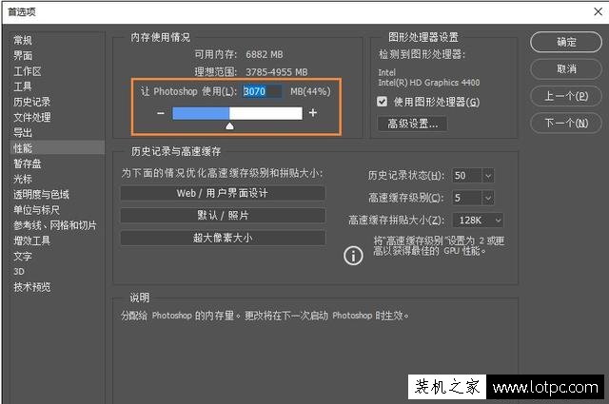
Task: Apply Web / 用户界面设计 cache preset
Action: coord(223,193)
